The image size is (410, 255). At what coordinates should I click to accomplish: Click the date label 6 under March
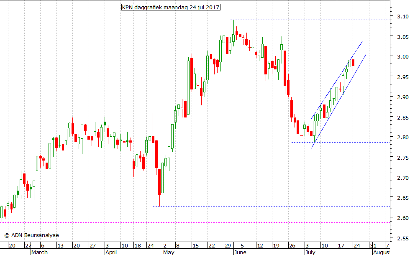tap(43, 246)
